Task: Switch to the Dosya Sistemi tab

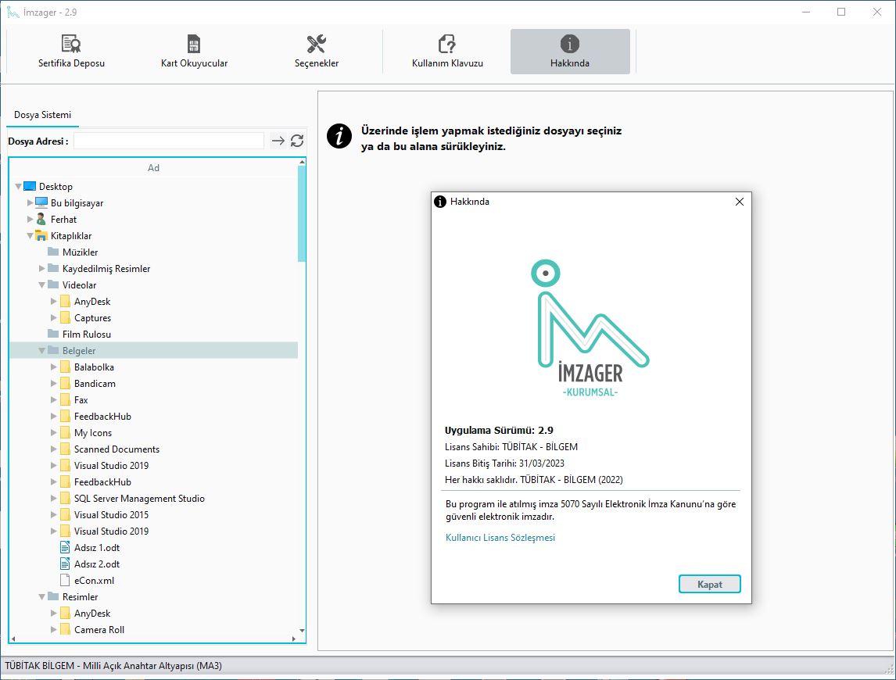Action: [42, 115]
